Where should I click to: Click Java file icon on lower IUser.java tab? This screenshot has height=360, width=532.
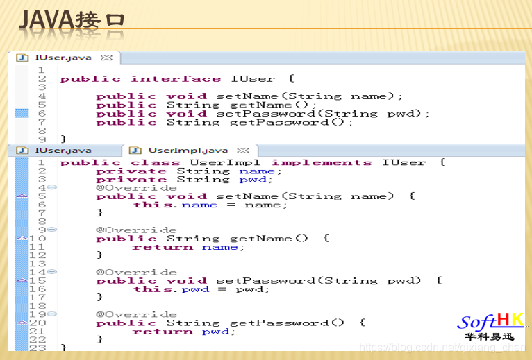click(x=22, y=150)
